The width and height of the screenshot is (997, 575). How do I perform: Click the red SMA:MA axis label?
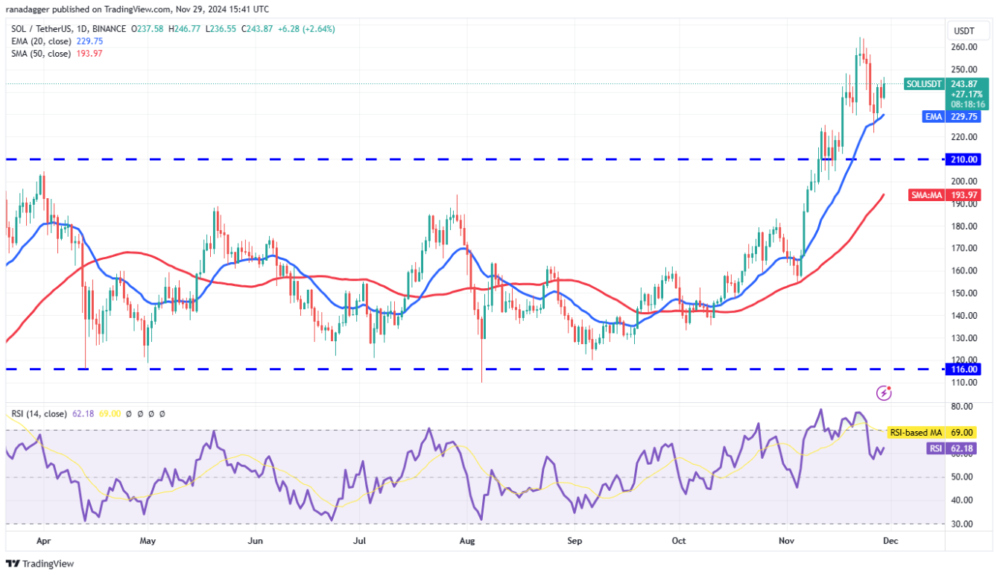927,195
